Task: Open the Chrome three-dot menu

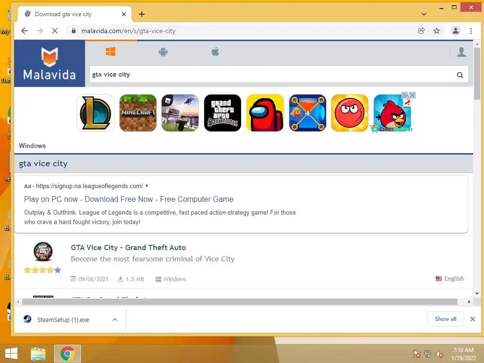Action: (471, 31)
